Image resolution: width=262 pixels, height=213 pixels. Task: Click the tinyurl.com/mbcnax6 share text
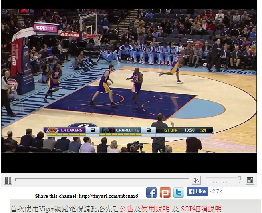109,196
